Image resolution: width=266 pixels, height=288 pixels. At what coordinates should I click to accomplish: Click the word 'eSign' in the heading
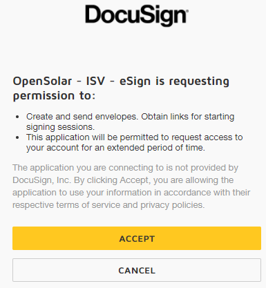pyautogui.click(x=135, y=81)
